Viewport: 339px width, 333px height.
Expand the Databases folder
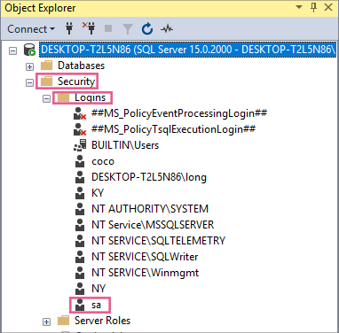pos(29,66)
